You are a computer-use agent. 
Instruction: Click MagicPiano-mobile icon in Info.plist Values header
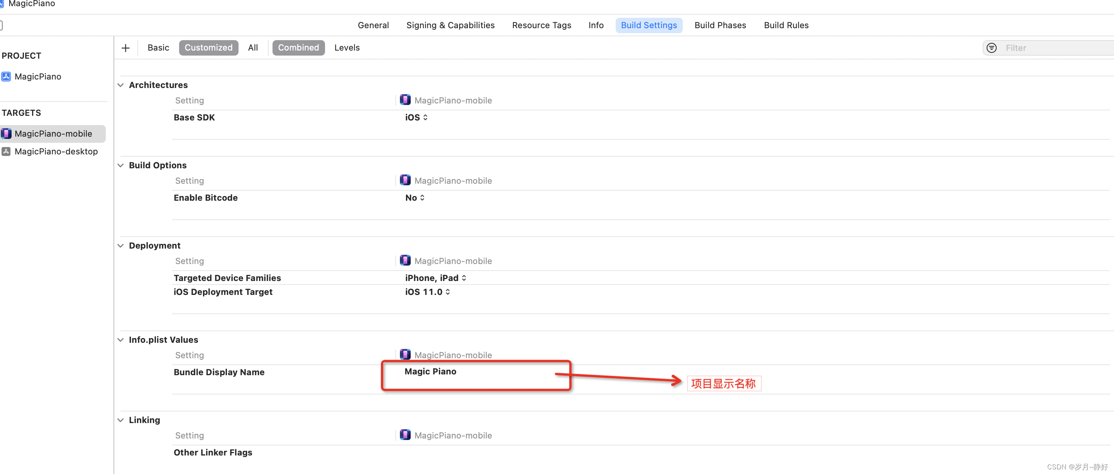[405, 355]
